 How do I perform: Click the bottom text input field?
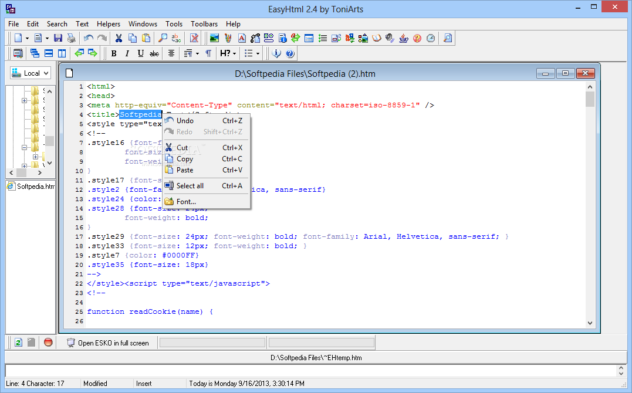311,371
